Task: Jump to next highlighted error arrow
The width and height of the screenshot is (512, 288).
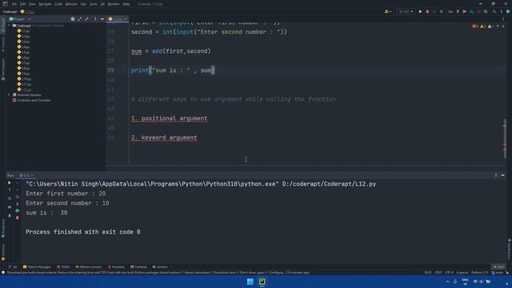Action: coord(503,26)
